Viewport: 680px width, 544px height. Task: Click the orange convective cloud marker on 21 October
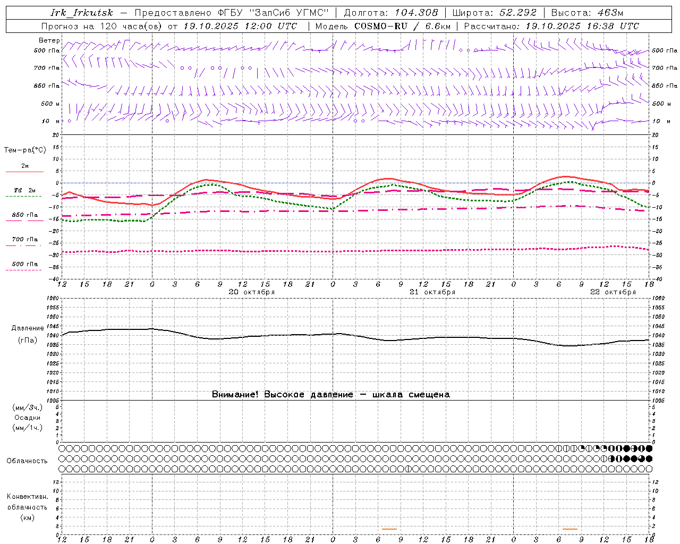(x=389, y=529)
